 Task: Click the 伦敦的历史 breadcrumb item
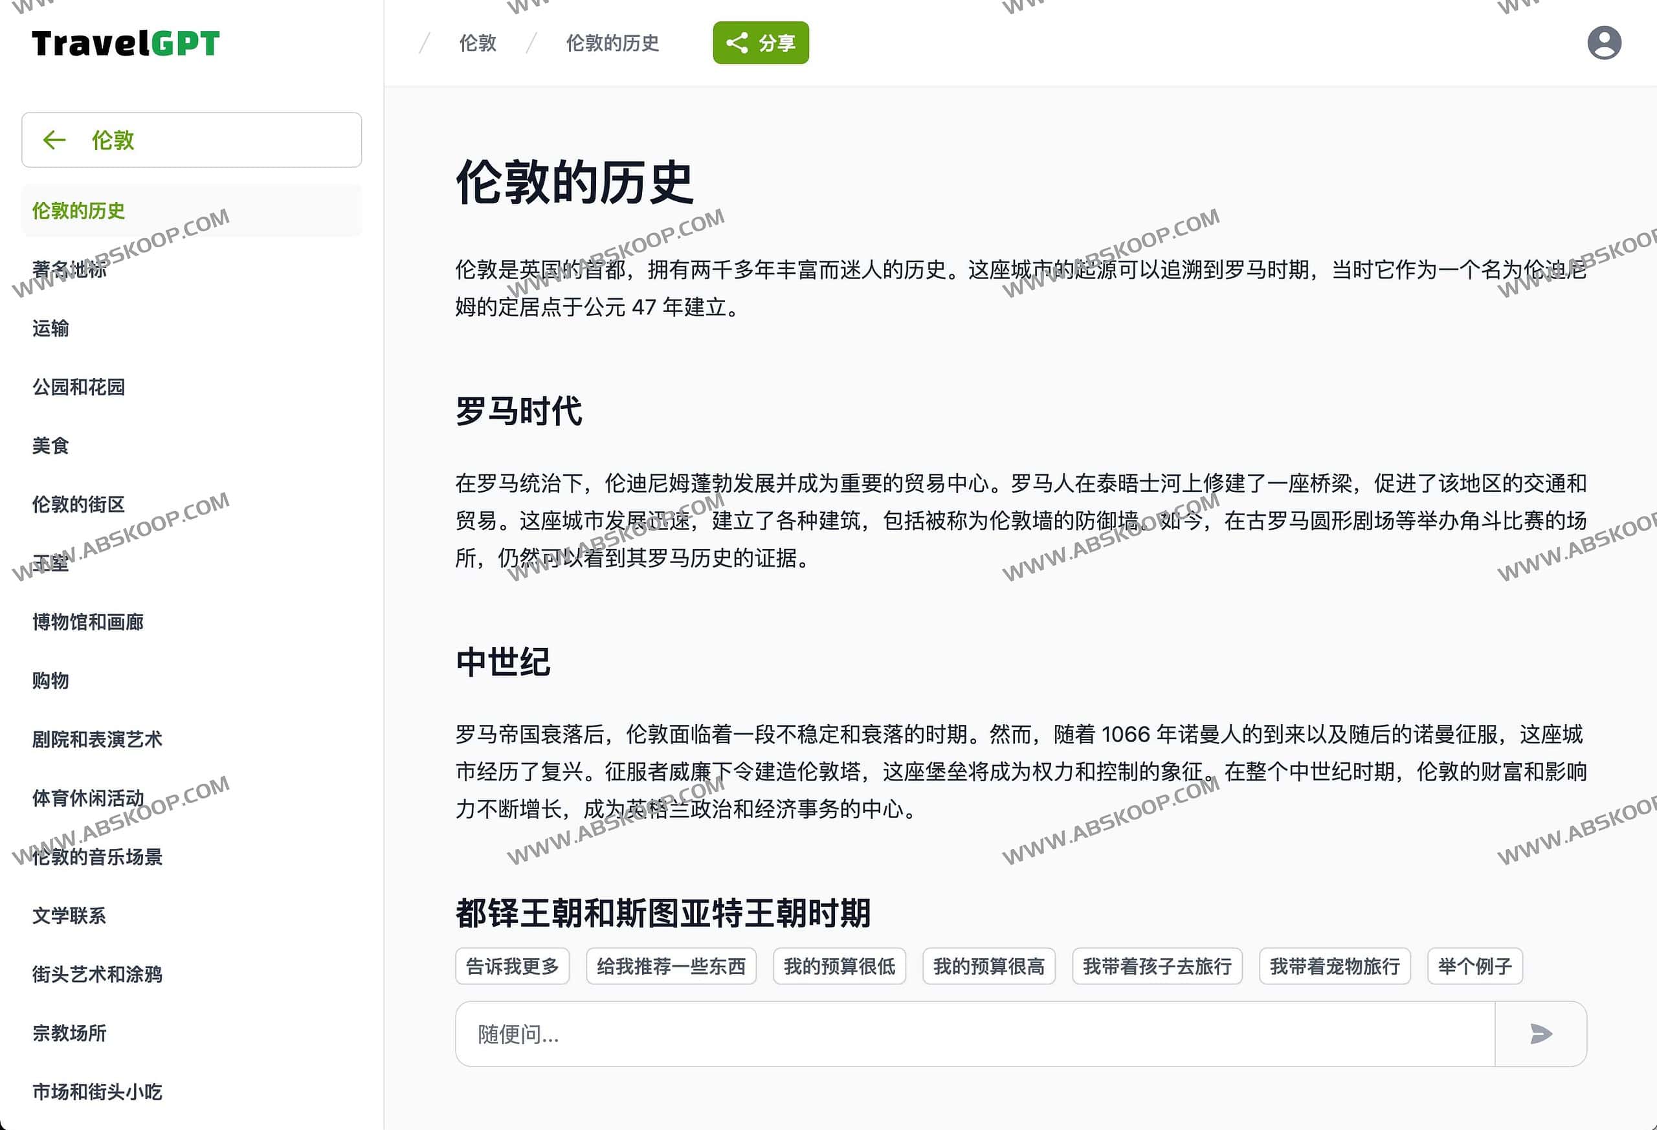(x=612, y=43)
